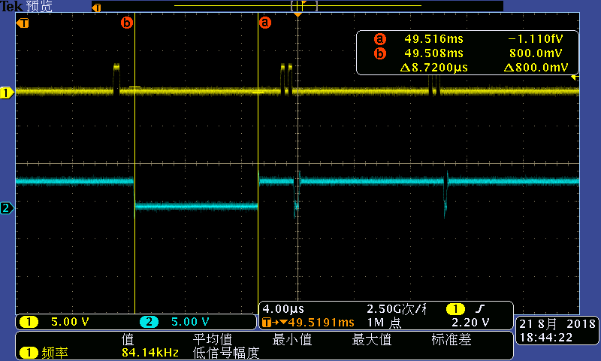
Task: Click trigger delay value 49.5191ms
Action: (x=322, y=323)
